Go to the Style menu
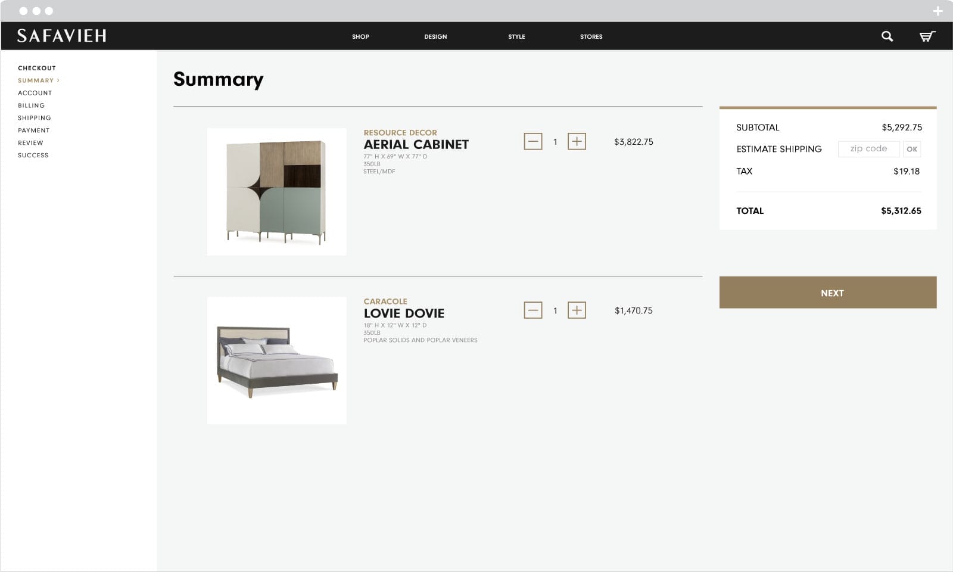The image size is (953, 572). click(516, 37)
